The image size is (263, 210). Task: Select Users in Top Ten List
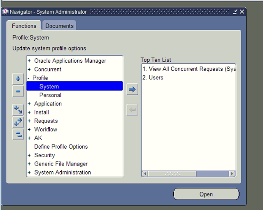pyautogui.click(x=156, y=78)
